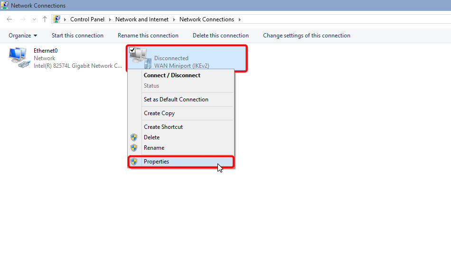Select the Ethernet0 network adapter icon
Image resolution: width=451 pixels, height=253 pixels.
(19, 58)
